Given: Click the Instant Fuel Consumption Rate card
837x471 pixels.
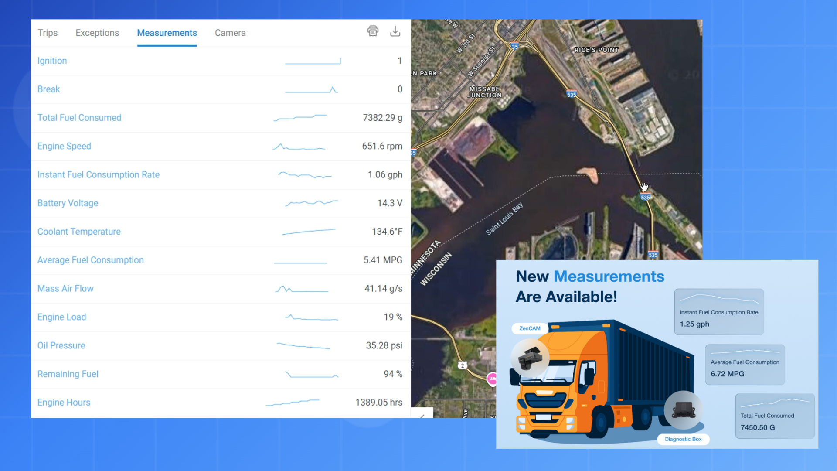Looking at the screenshot, I should coord(719,312).
